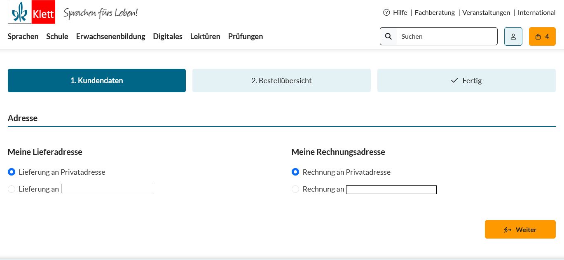Click the search magnifier icon
The height and width of the screenshot is (260, 564).
click(388, 36)
